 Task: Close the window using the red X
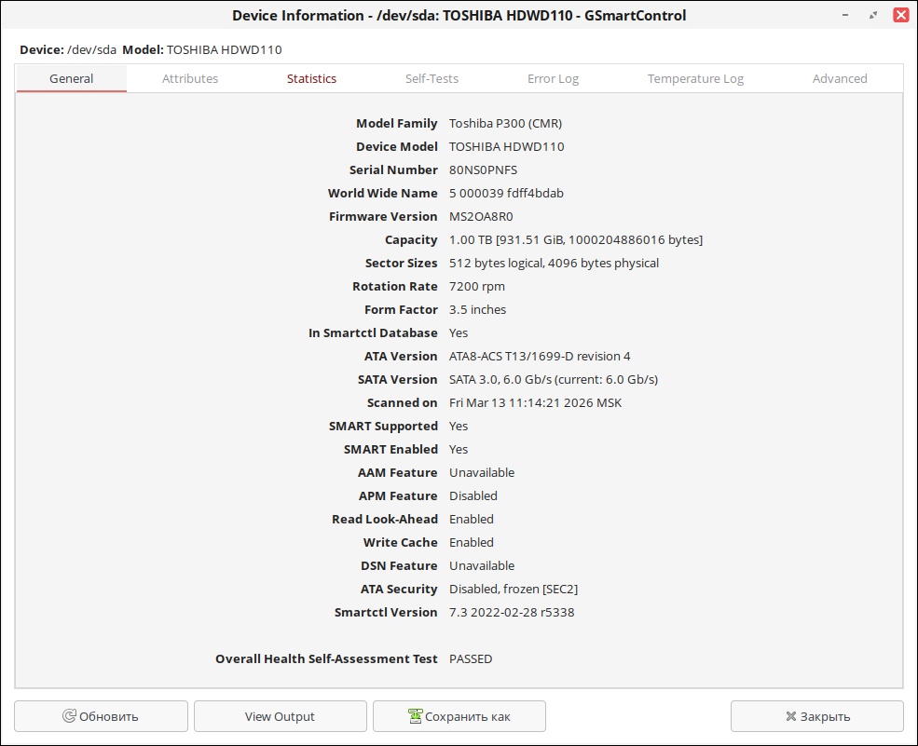[x=900, y=15]
